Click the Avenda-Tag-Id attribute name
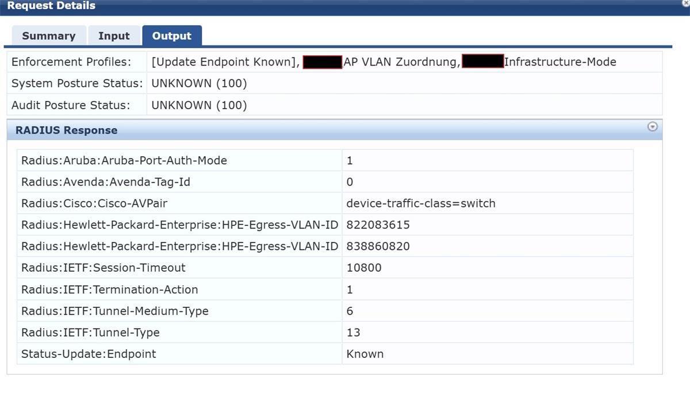The image size is (690, 405). (x=106, y=182)
